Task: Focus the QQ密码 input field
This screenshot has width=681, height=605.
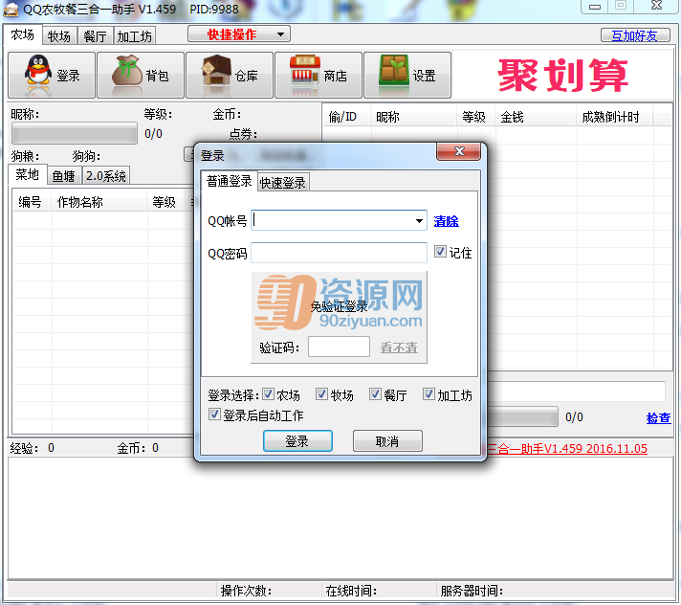Action: tap(340, 253)
